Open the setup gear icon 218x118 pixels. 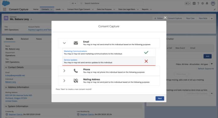click(x=203, y=3)
